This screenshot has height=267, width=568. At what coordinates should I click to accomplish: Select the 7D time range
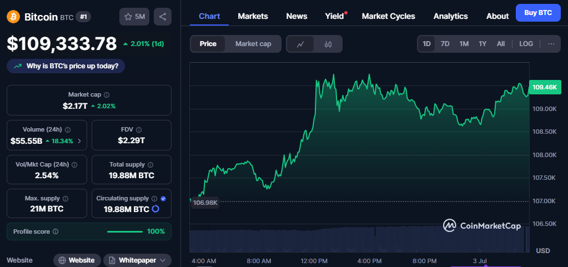click(x=445, y=44)
